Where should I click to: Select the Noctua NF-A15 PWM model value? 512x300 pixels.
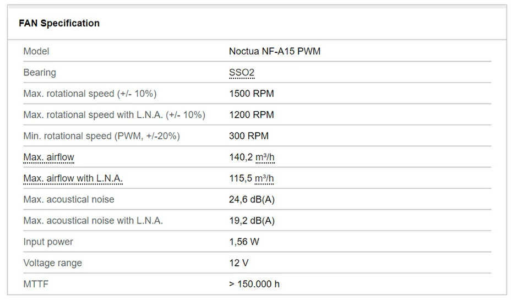274,51
